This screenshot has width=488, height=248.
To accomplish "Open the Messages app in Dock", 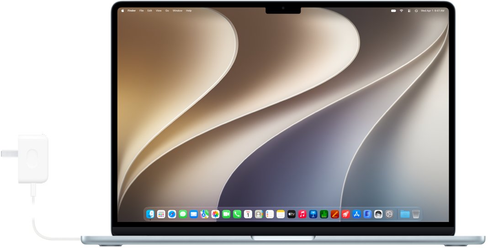I will 183,214.
